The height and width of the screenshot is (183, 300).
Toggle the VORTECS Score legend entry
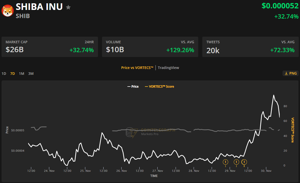(x=159, y=87)
